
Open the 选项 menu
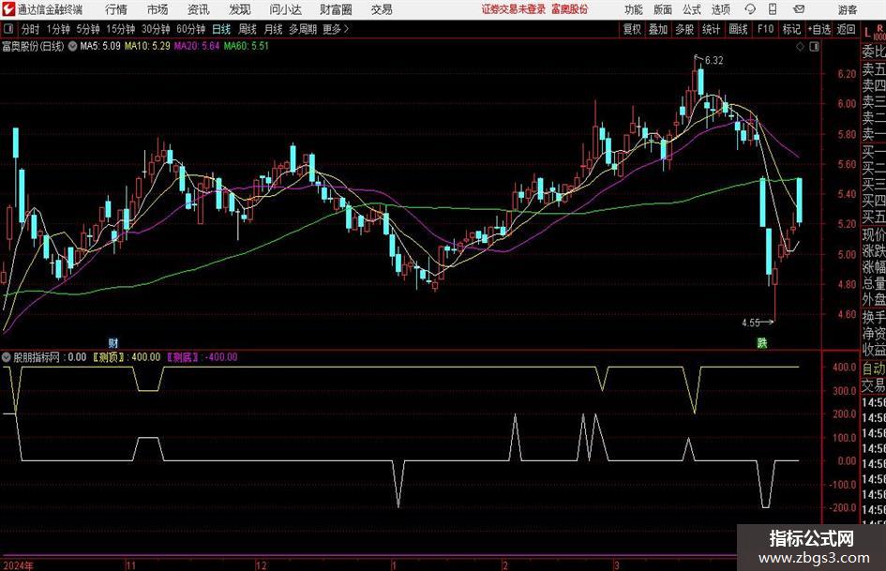click(x=720, y=9)
